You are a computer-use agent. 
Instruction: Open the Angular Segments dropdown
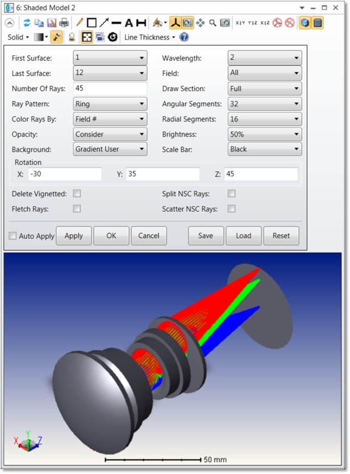[x=265, y=103]
